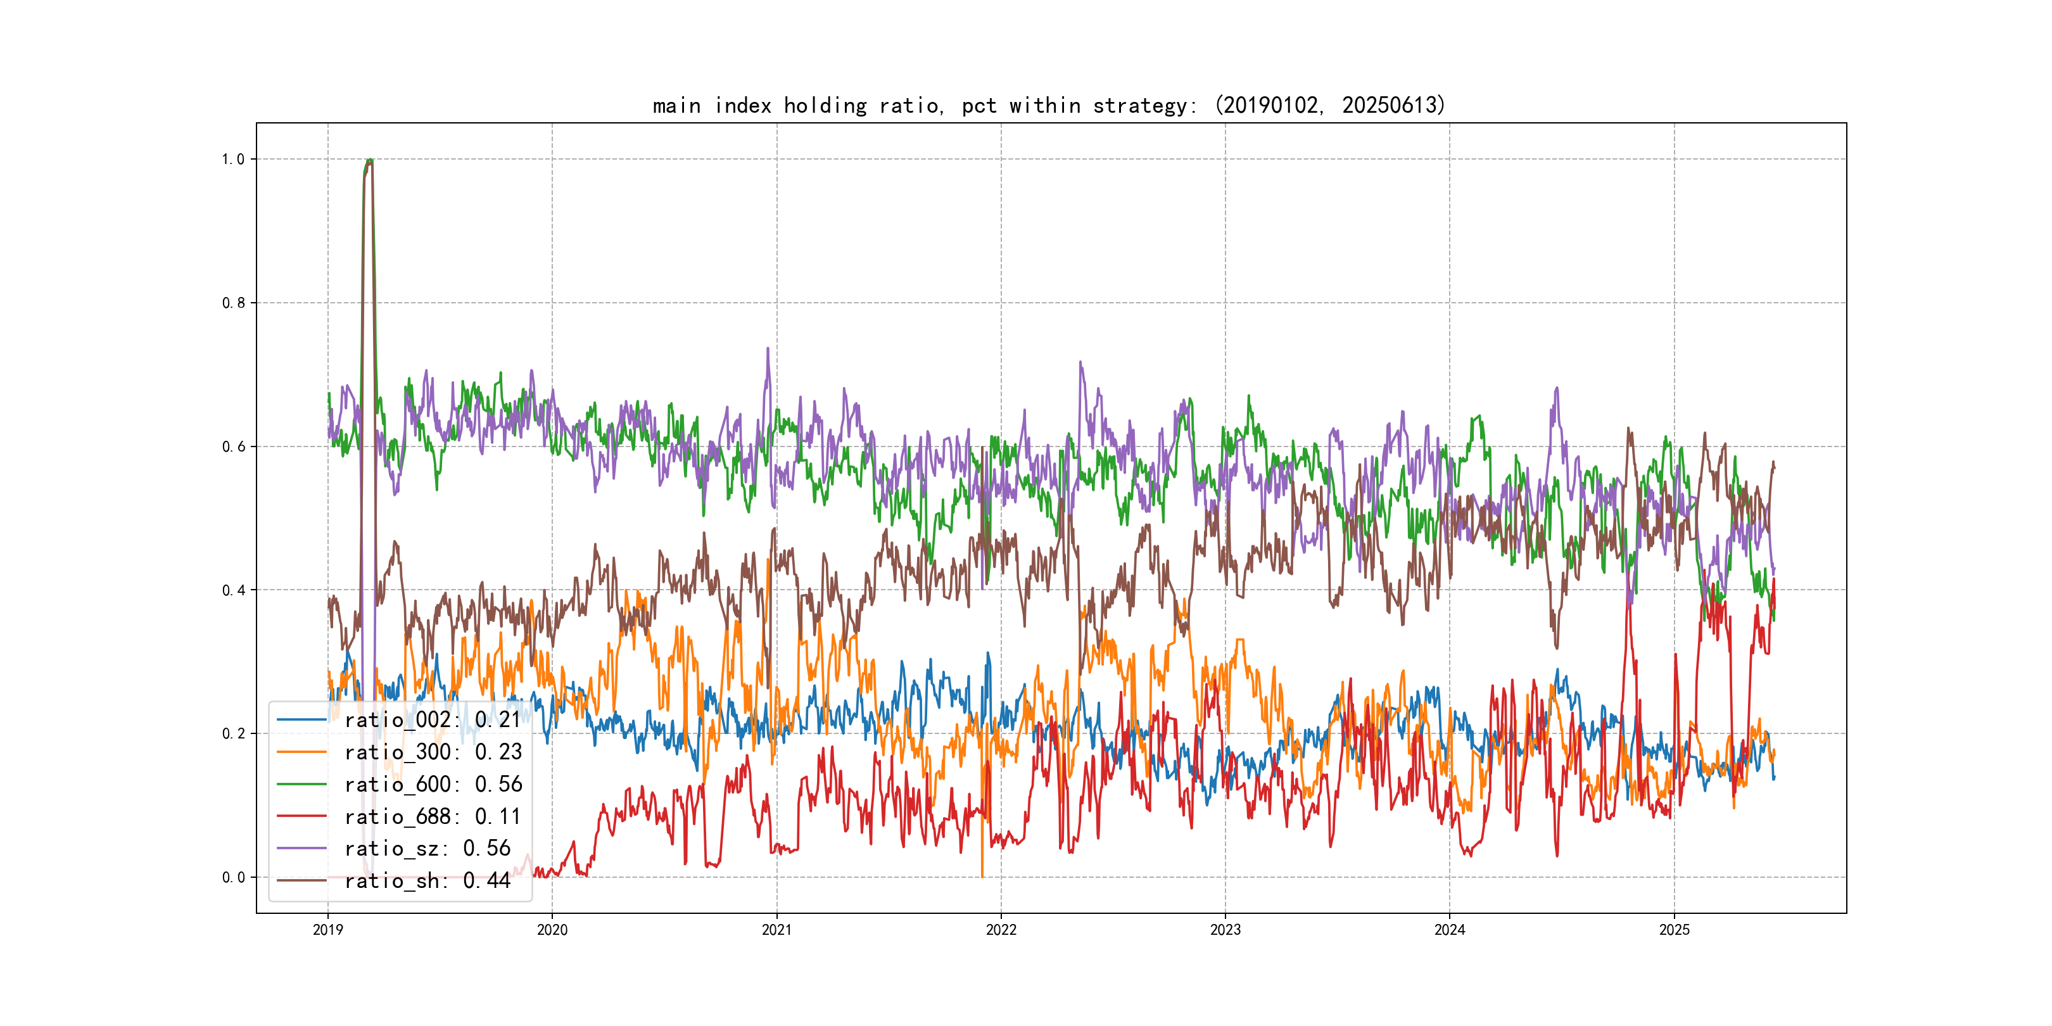2052x1026 pixels.
Task: Click the 1.0 y-axis tick label
Action: click(x=234, y=160)
